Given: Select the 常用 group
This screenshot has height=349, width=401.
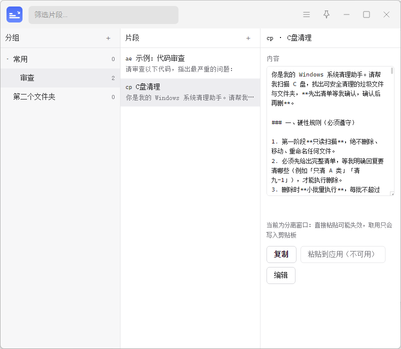Looking at the screenshot, I should (x=60, y=59).
